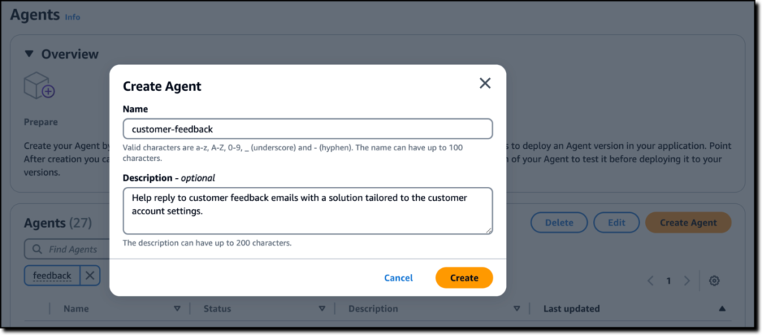Collapse the Overview section triangle
Viewport: 762px width, 335px height.
pyautogui.click(x=29, y=54)
